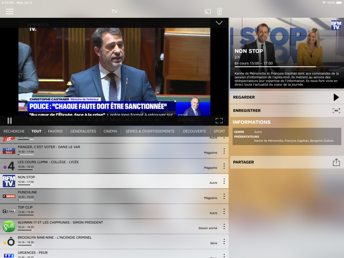The height and width of the screenshot is (258, 344).
Task: Collapse the video player with chevron
Action: 219,23
